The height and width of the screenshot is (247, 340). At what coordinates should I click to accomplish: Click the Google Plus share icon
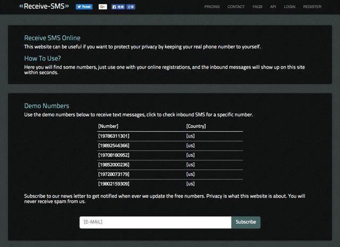click(x=103, y=7)
